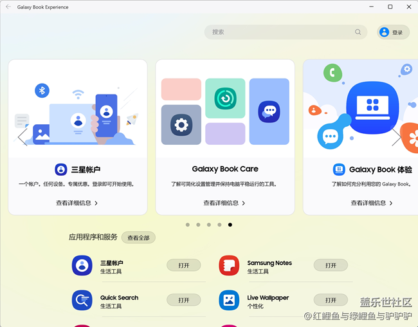This screenshot has height=327, width=418.
Task: Click the chat bubble tile in Galaxy Book Care card
Action: click(x=269, y=111)
